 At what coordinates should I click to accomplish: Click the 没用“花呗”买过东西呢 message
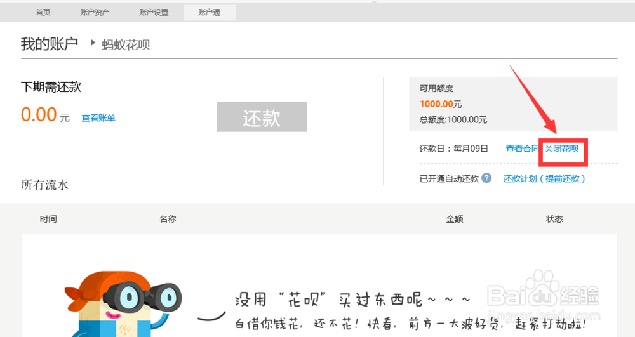(x=352, y=300)
